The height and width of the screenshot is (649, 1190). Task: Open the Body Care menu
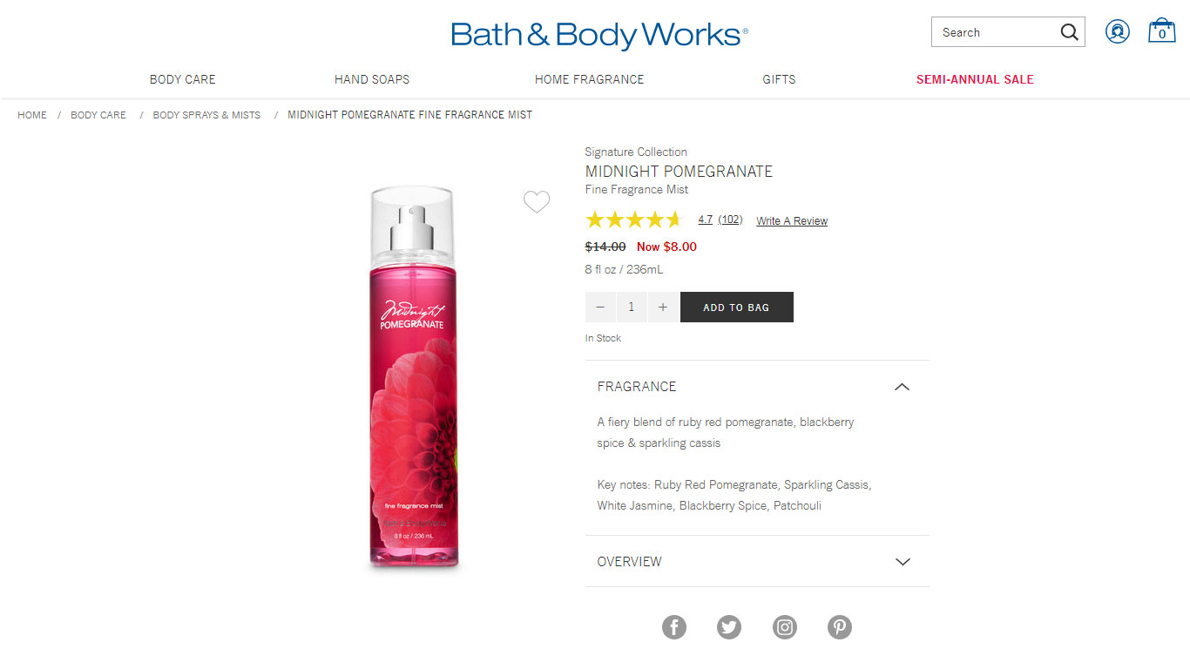[x=183, y=79]
